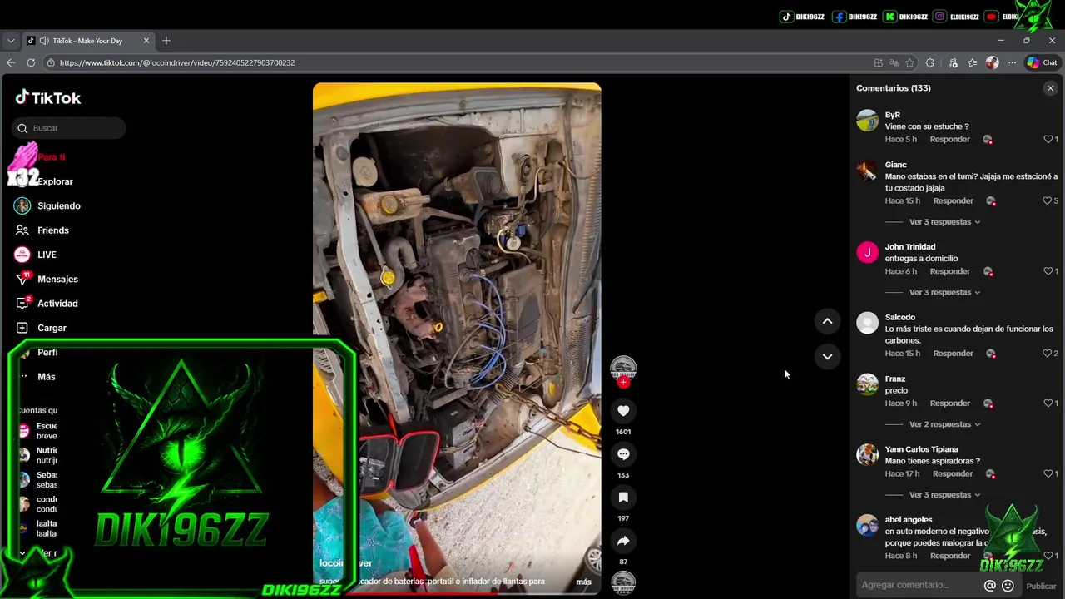1065x599 pixels.
Task: Click Publicar to post comment
Action: click(1040, 586)
